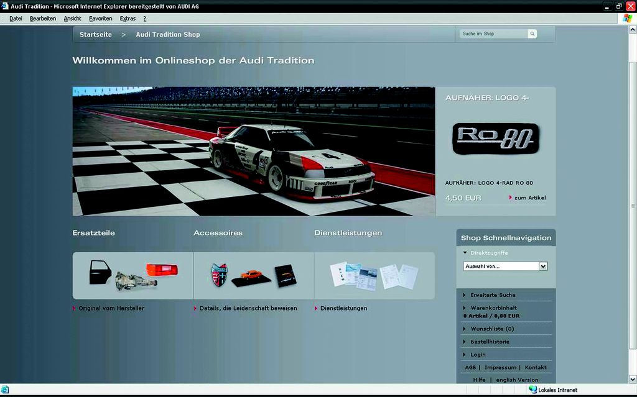Expand the Erweiterte Suche entry
637x397 pixels.
[x=493, y=295]
